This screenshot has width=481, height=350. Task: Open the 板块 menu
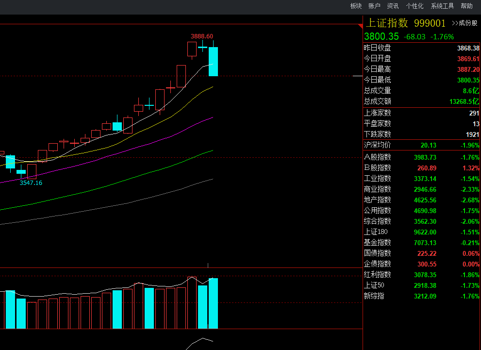356,6
